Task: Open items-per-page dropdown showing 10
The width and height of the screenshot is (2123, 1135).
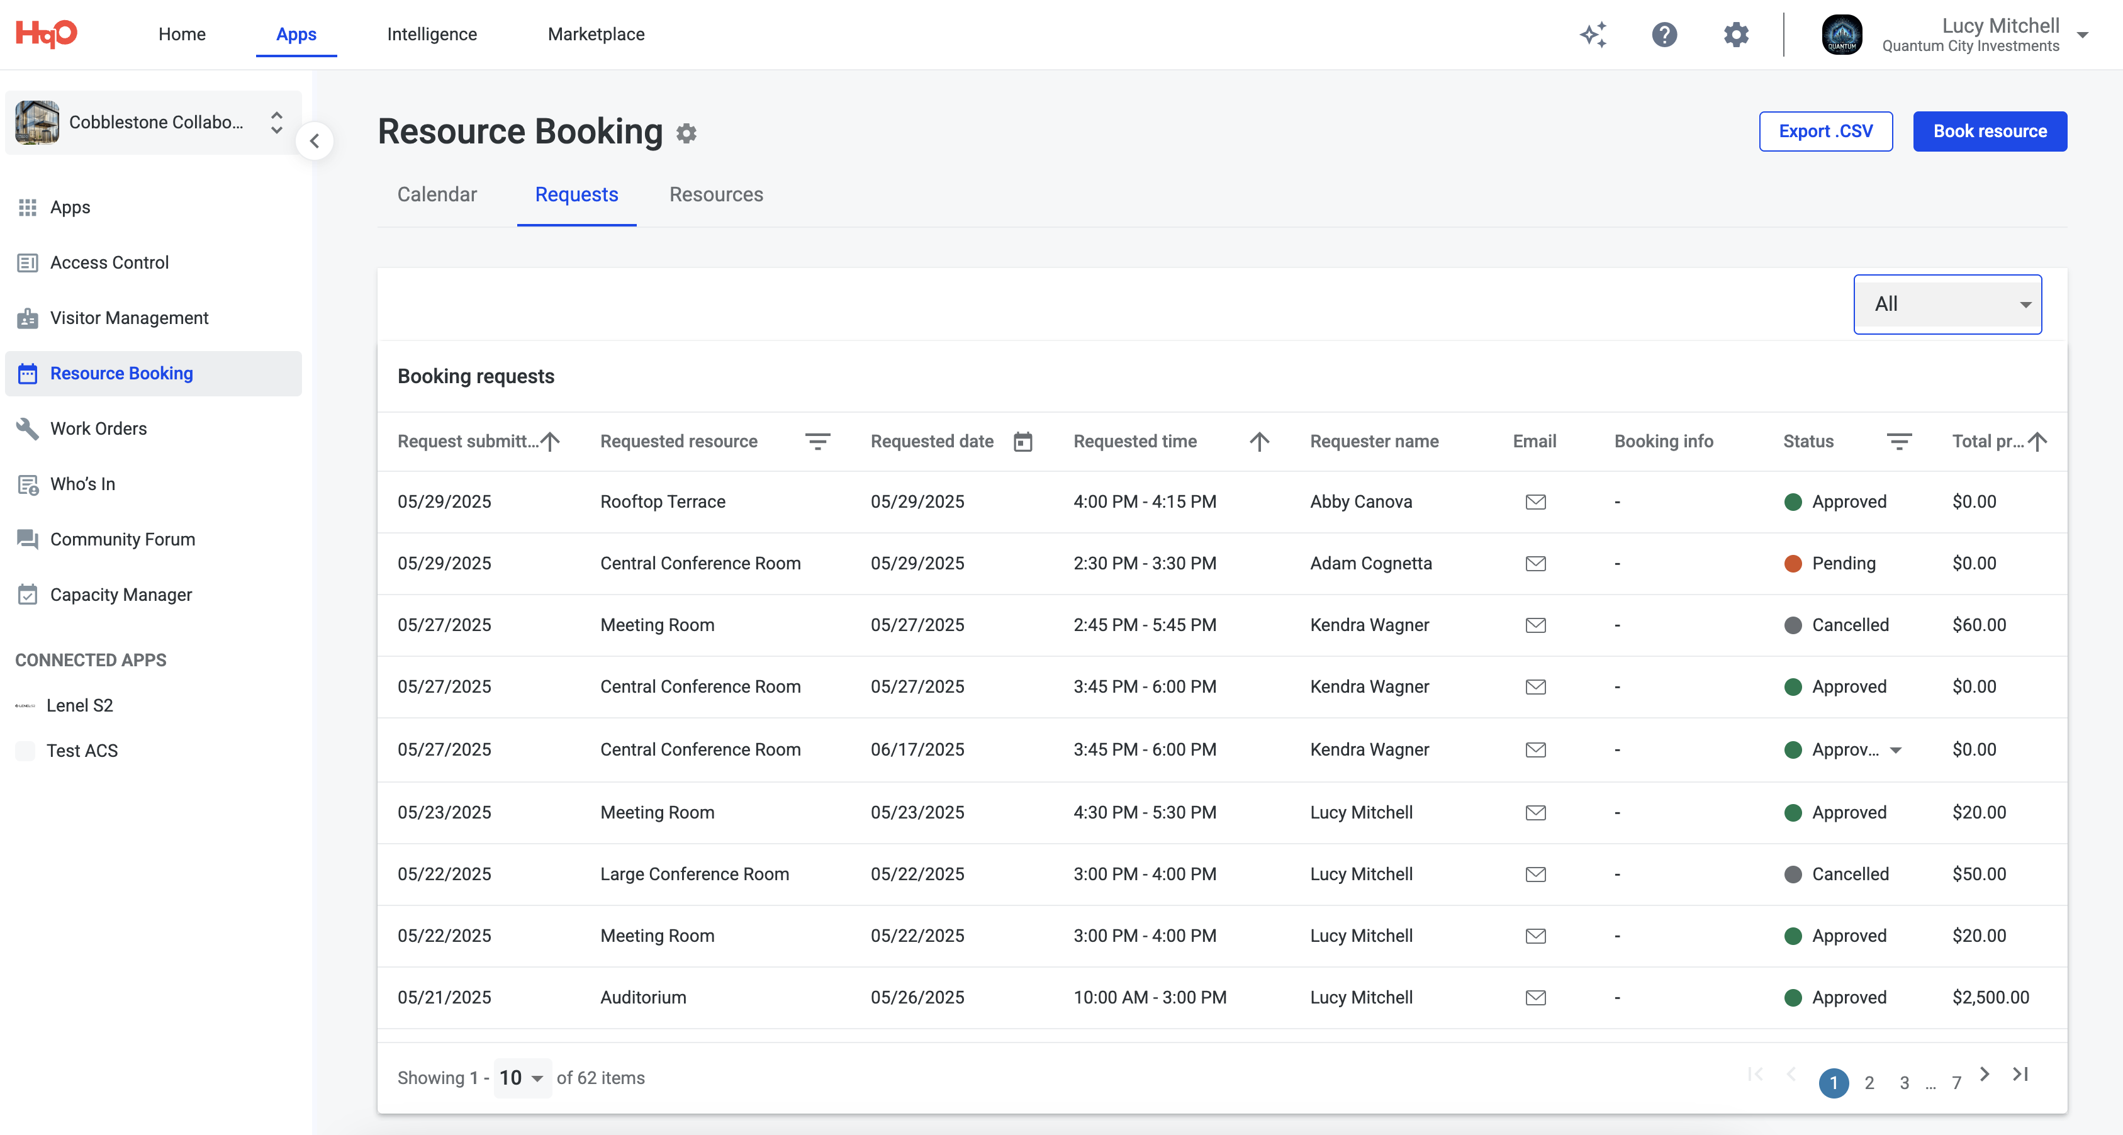Action: coord(522,1078)
